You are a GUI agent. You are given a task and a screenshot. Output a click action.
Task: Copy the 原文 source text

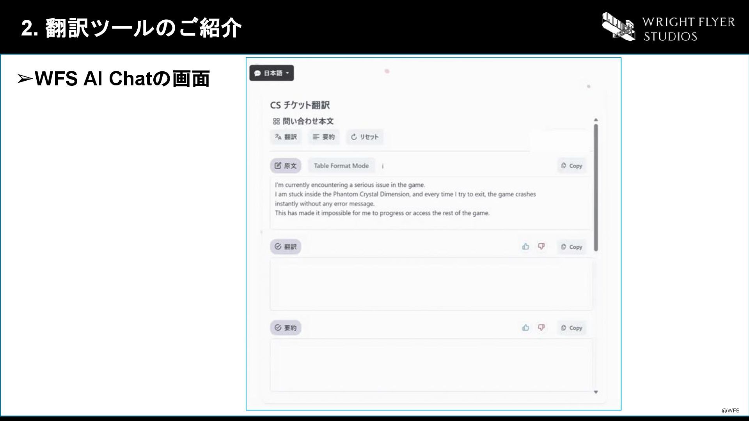point(572,166)
